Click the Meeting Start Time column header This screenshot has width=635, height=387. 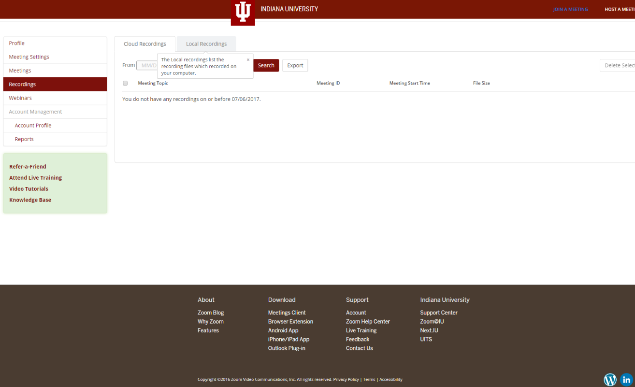[409, 83]
